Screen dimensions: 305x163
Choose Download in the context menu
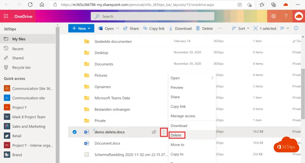[192, 126]
